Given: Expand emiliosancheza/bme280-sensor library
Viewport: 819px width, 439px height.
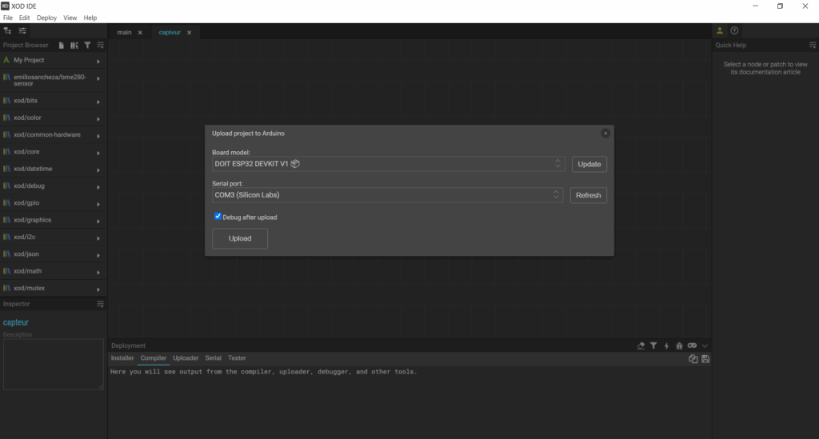Looking at the screenshot, I should point(98,79).
